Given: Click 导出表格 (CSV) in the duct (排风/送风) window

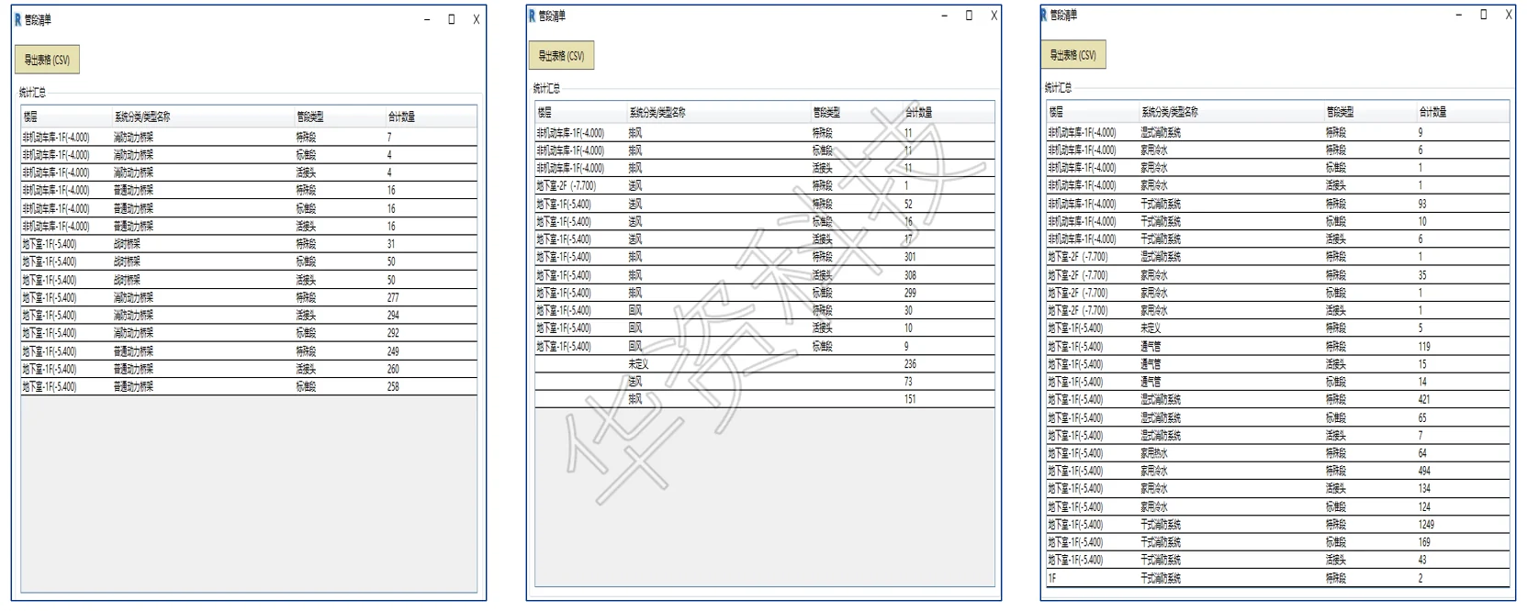Looking at the screenshot, I should (x=561, y=56).
